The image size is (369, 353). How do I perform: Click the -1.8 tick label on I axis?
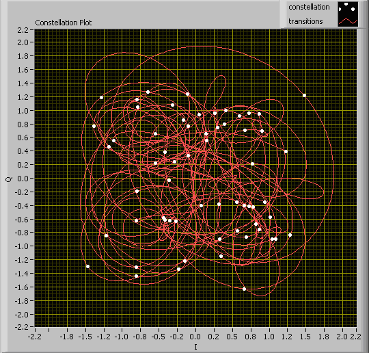pyautogui.click(x=66, y=337)
